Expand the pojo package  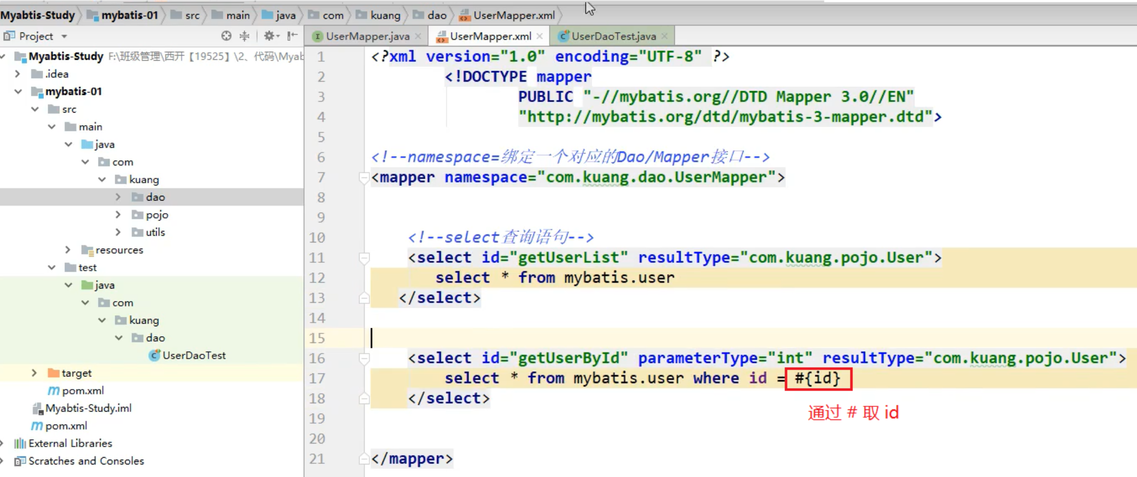[x=118, y=215]
